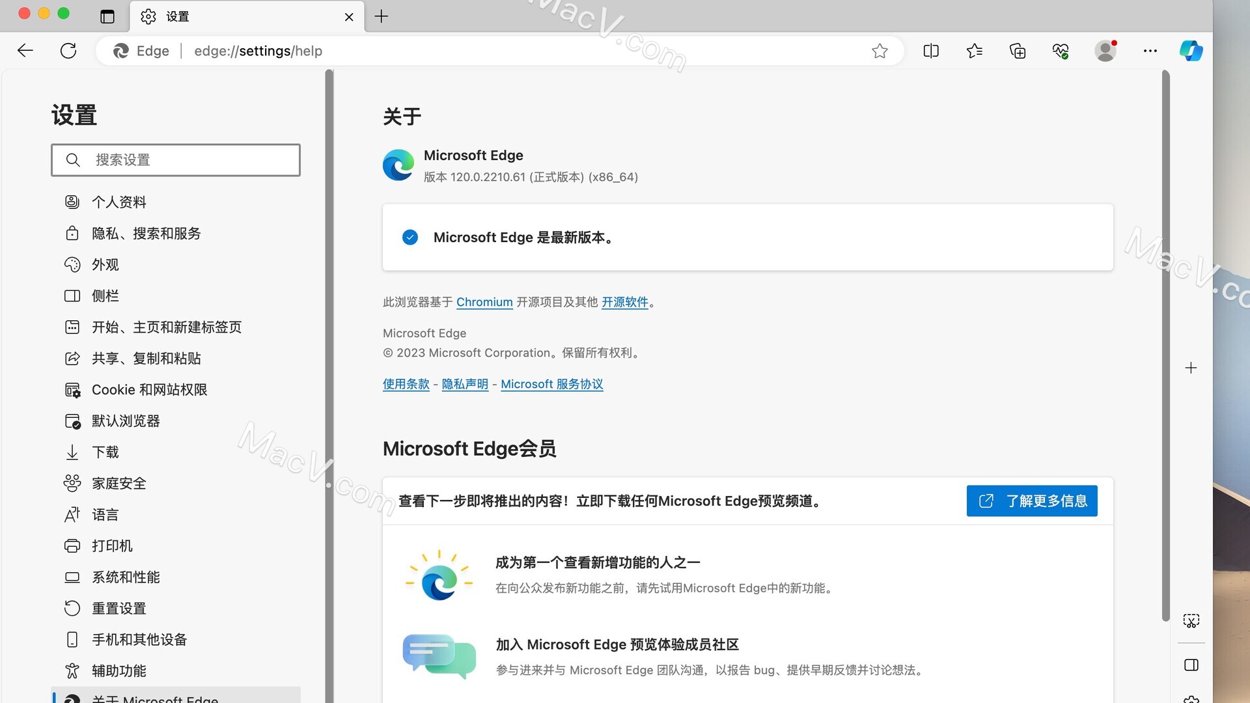Click 成为第一个查看新增功能的人之一 heading
The width and height of the screenshot is (1250, 703).
coord(598,562)
